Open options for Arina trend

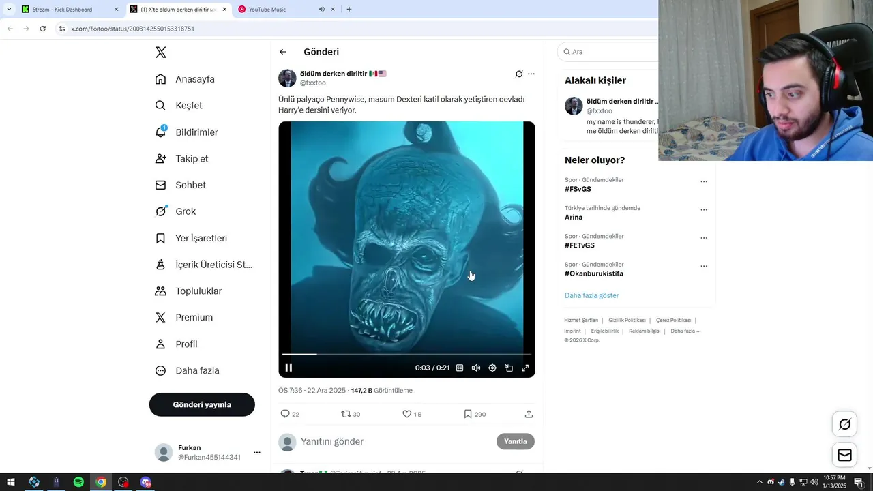704,209
